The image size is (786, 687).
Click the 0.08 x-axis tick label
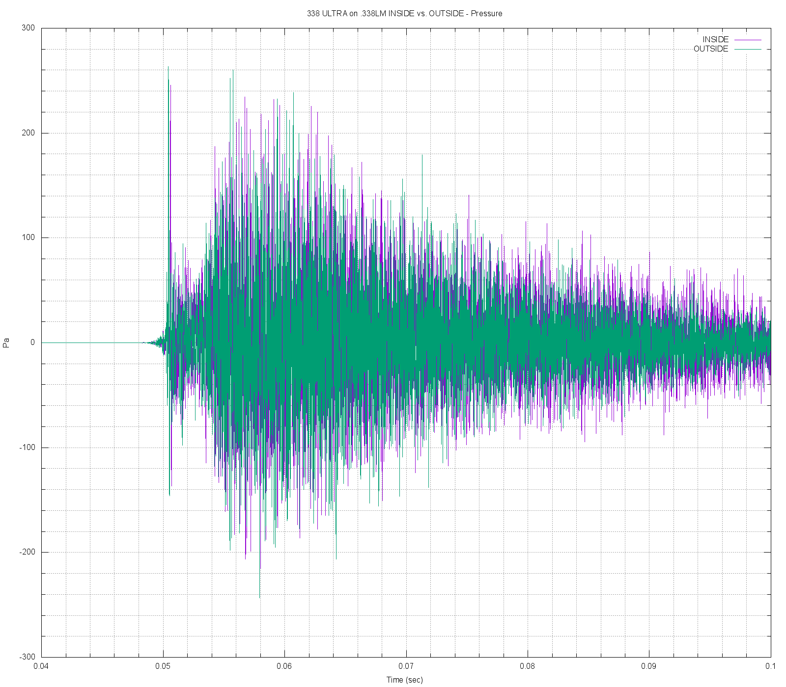click(x=528, y=666)
